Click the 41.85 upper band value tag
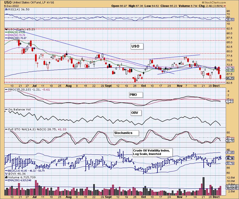 point(230,152)
